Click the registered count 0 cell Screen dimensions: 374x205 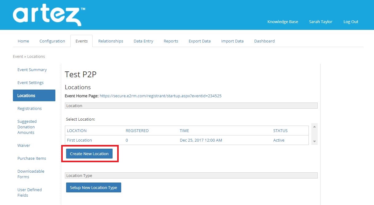click(x=127, y=140)
